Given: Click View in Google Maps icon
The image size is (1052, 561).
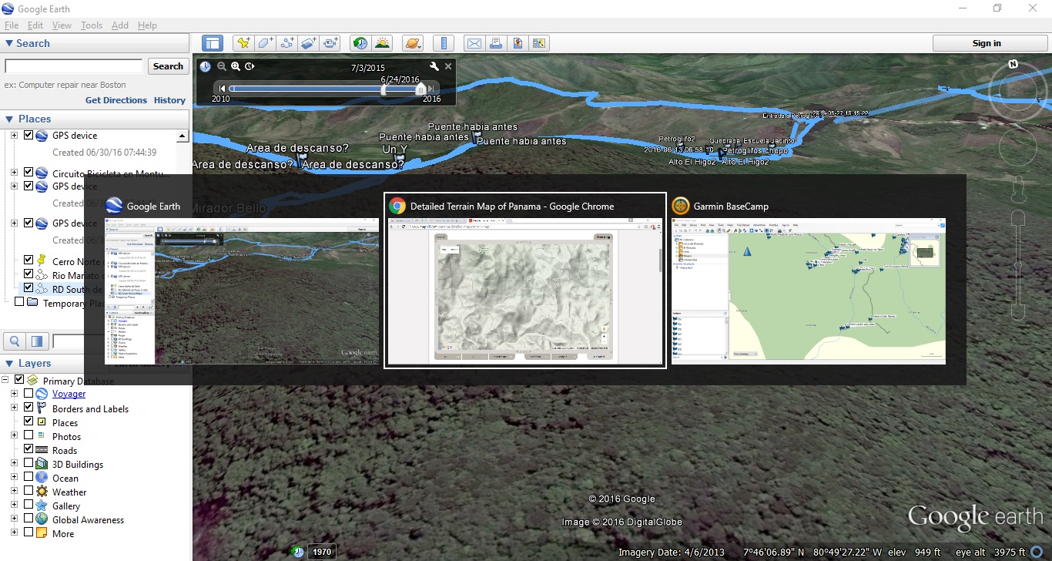Looking at the screenshot, I should pyautogui.click(x=539, y=43).
